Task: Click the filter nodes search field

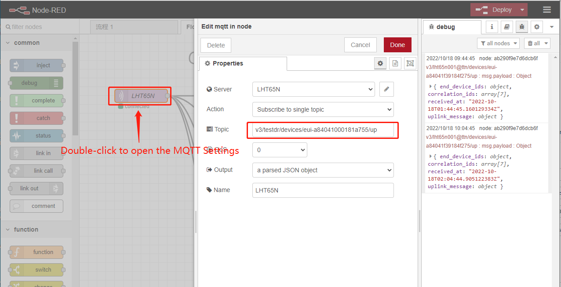Action: click(x=40, y=27)
